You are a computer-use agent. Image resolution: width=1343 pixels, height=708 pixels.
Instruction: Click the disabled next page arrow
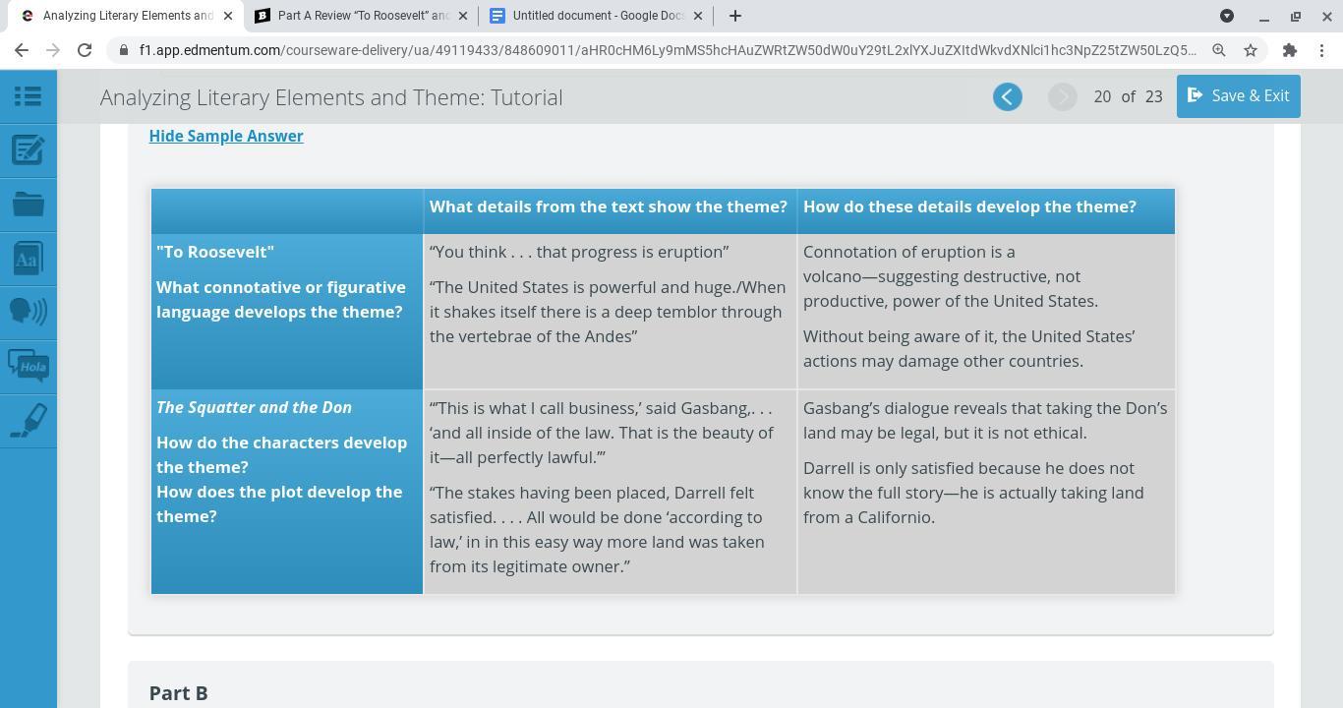click(x=1062, y=96)
